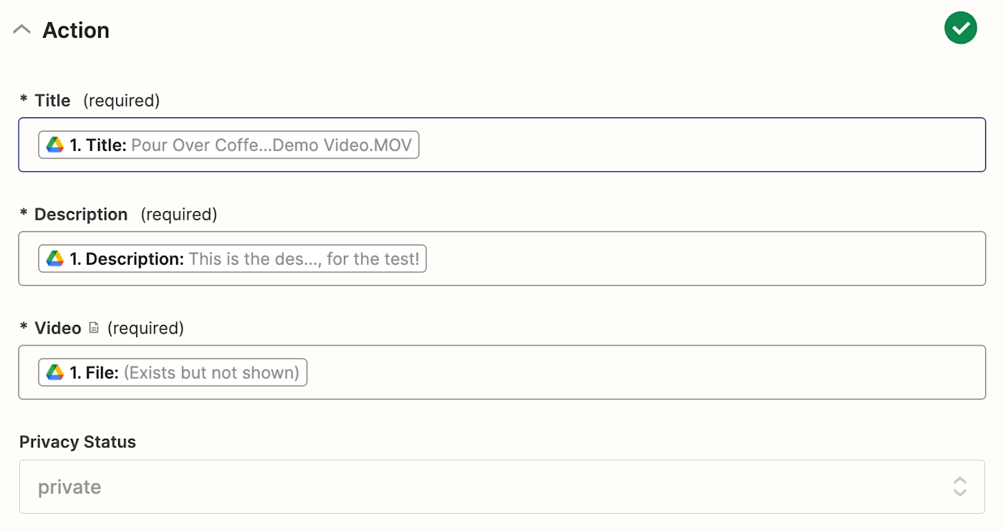The height and width of the screenshot is (531, 1003).
Task: Click the Description field label
Action: pos(81,215)
